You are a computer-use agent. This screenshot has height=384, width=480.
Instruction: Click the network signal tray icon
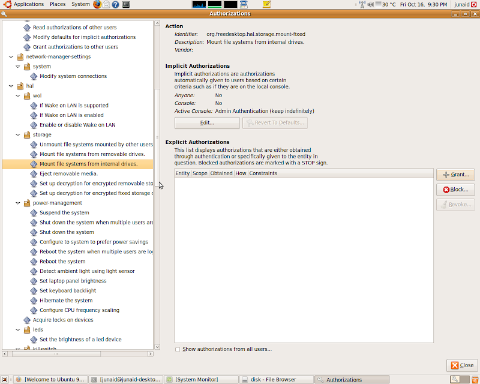point(362,4)
